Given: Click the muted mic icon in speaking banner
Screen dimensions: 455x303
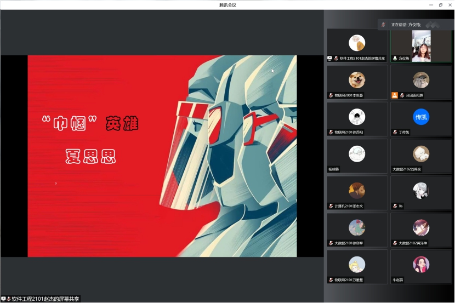Looking at the screenshot, I should tap(383, 25).
